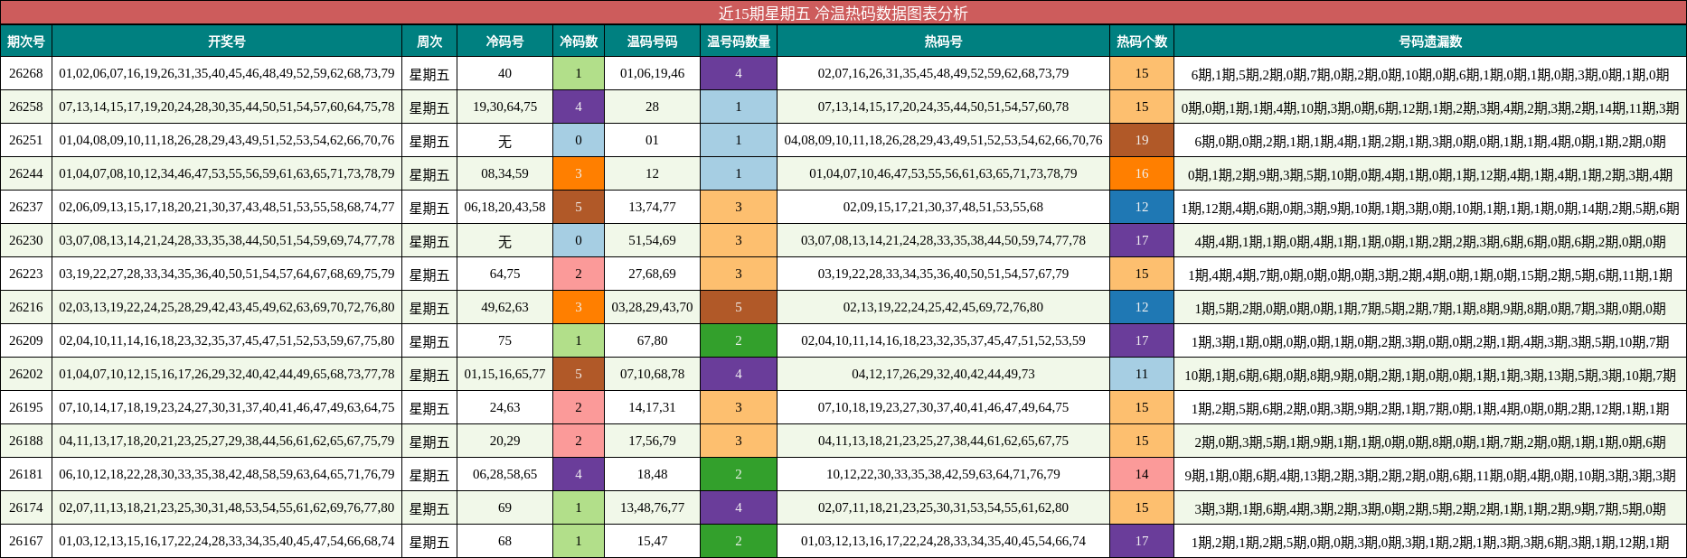Screen dimensions: 1687x558
Task: Click cold number 40 in row 26268
Action: pyautogui.click(x=504, y=73)
